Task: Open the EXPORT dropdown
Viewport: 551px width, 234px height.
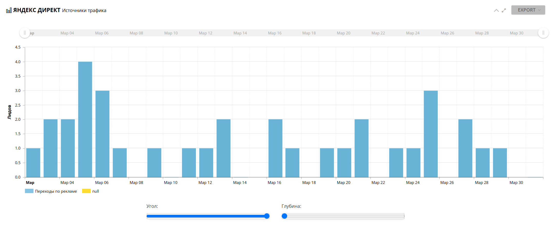Action: [528, 10]
